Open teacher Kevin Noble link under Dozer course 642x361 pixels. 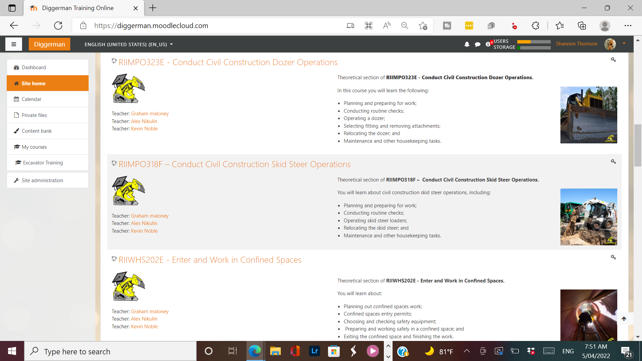pyautogui.click(x=144, y=129)
